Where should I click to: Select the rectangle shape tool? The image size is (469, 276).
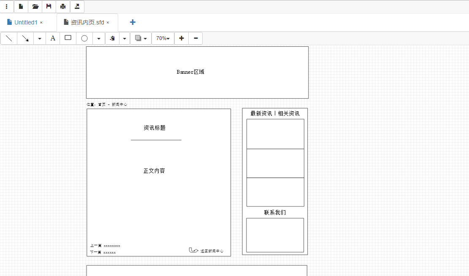pyautogui.click(x=68, y=38)
